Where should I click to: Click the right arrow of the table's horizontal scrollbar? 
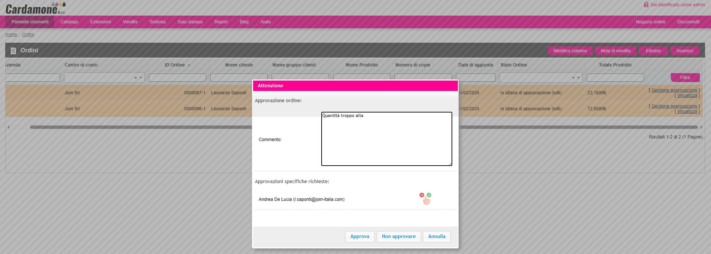(701, 127)
